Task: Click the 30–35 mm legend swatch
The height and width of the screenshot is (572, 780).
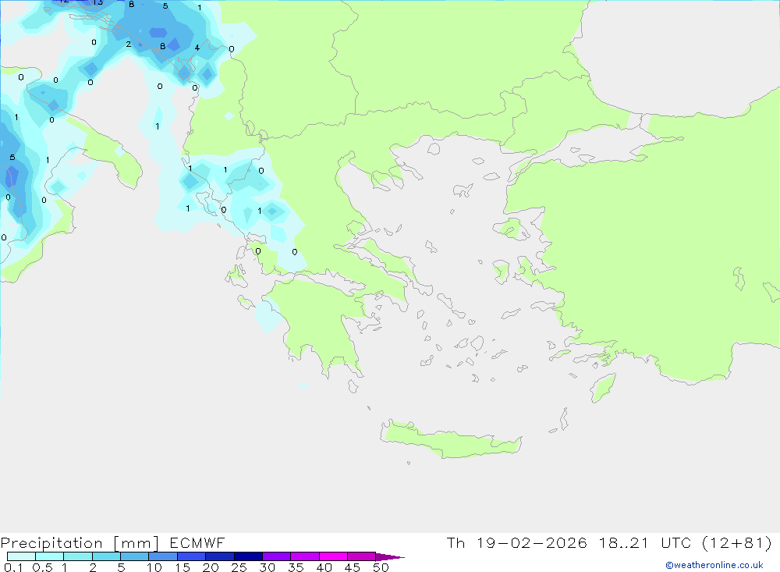Action: tap(276, 556)
